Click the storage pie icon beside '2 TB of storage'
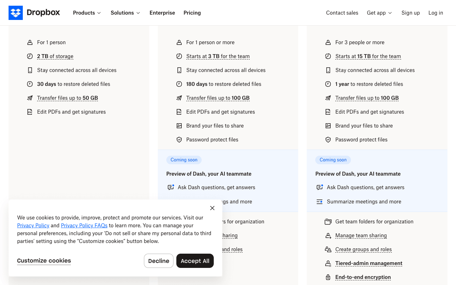The width and height of the screenshot is (456, 285). (30, 56)
